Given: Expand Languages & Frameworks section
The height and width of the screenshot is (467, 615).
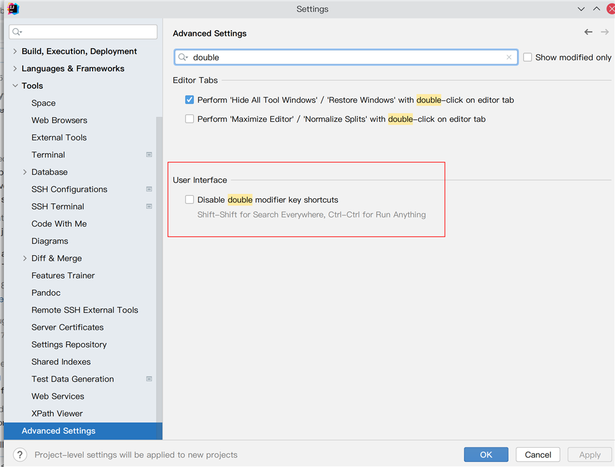Looking at the screenshot, I should click(x=15, y=68).
